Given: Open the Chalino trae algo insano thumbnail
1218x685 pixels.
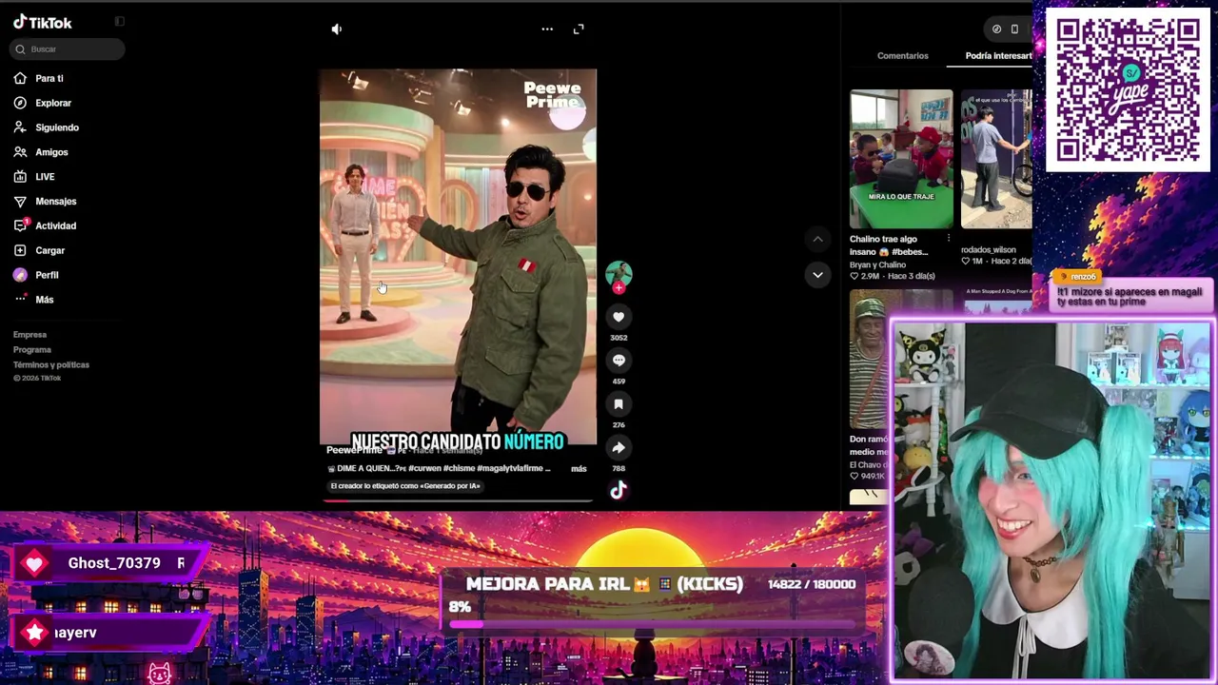Looking at the screenshot, I should point(901,159).
